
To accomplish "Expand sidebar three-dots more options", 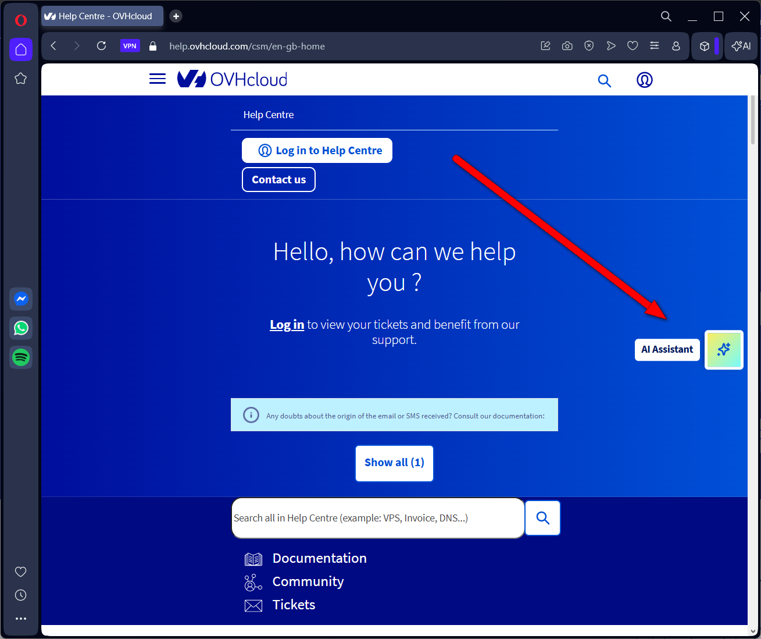I will tap(21, 619).
